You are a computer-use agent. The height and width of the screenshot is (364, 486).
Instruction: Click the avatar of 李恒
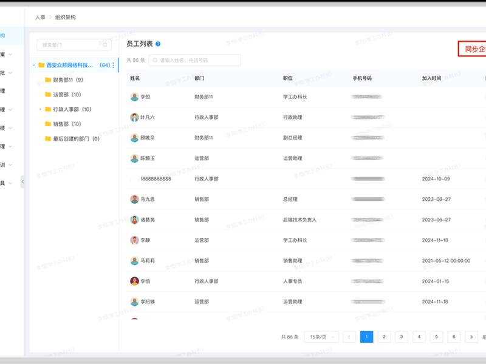(134, 97)
